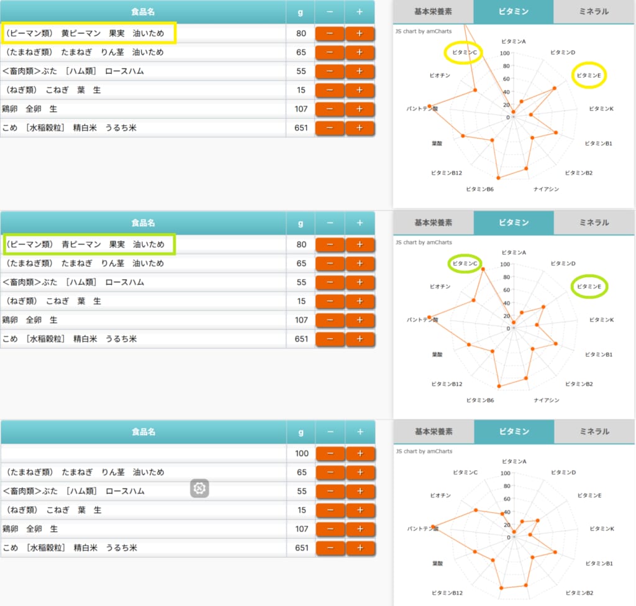
Task: Select ビタミン tab beside 青ピーマン table
Action: tap(514, 223)
